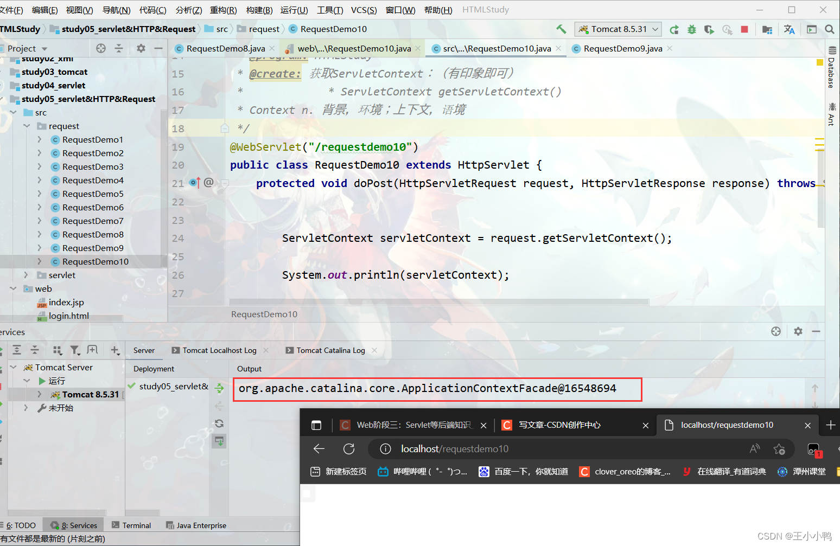Open 6: TODO tool window
Screen dimensions: 840x546
point(18,525)
